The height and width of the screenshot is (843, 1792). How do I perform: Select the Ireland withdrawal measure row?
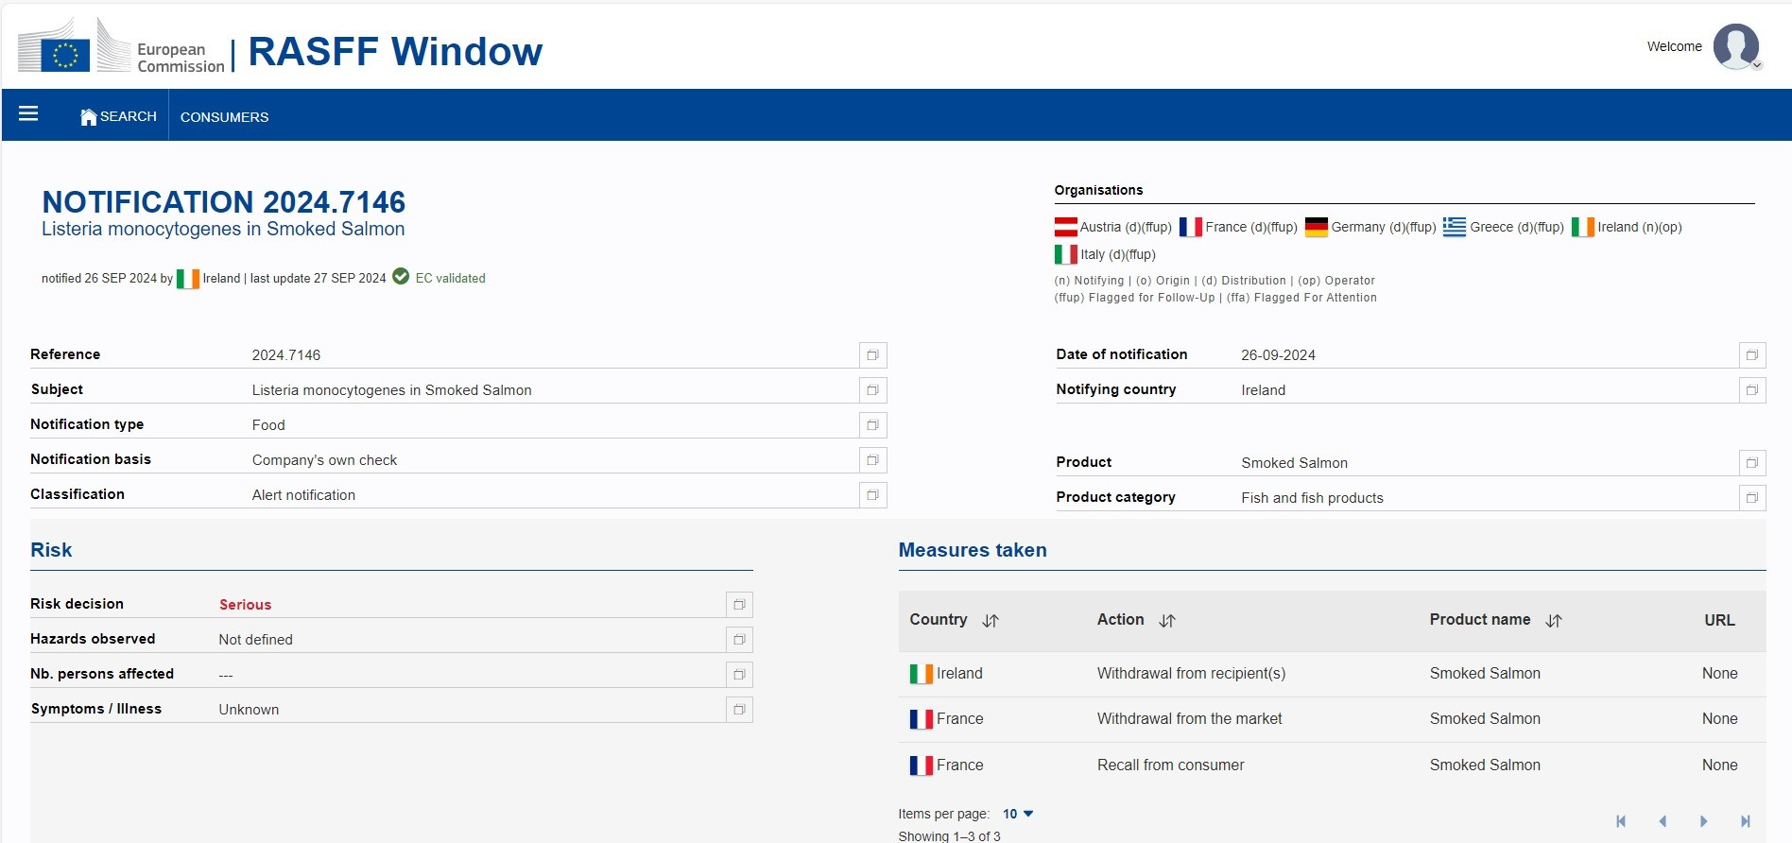(1190, 674)
